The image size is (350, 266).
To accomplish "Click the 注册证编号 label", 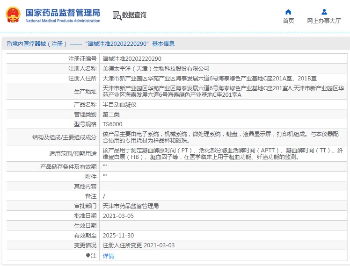I will [82, 58].
